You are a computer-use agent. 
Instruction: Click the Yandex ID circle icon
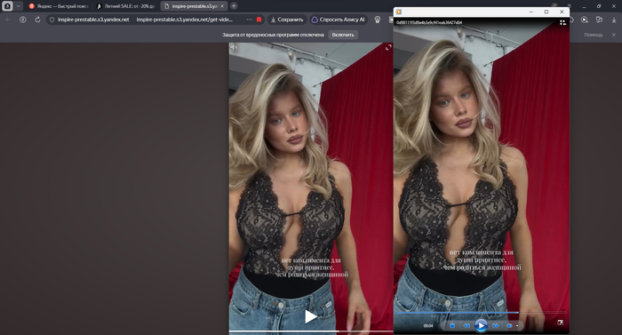(x=23, y=20)
